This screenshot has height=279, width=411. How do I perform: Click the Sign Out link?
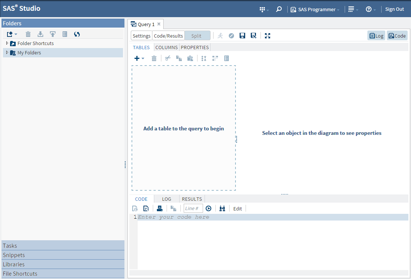[394, 9]
